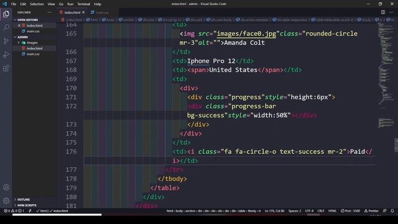398x224 pixels.
Task: Open the Help menu
Action: [x=98, y=4]
